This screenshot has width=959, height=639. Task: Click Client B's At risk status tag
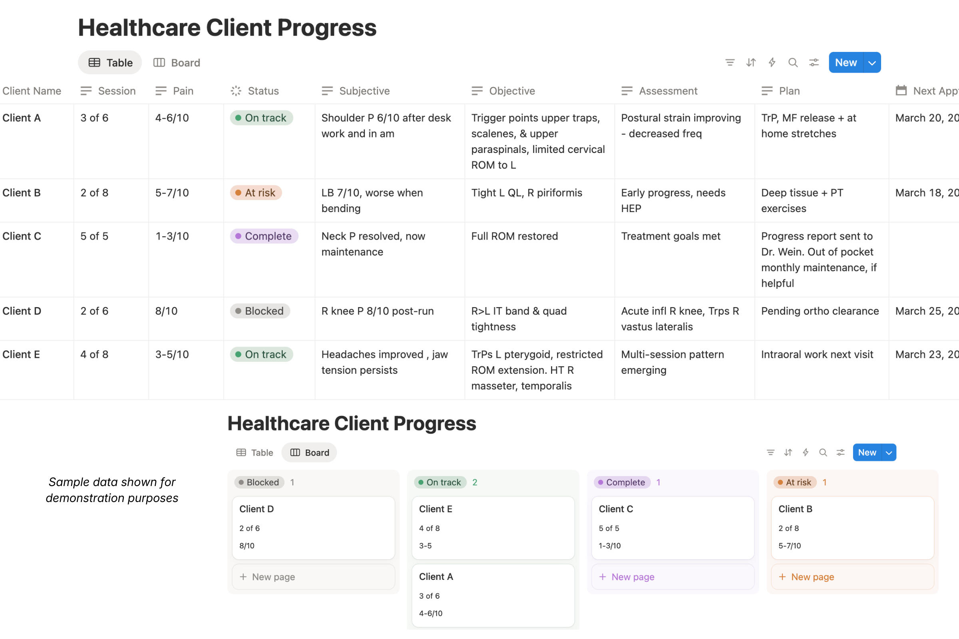(256, 193)
